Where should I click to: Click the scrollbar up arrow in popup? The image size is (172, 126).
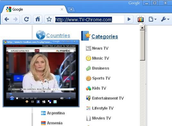pos(142,28)
